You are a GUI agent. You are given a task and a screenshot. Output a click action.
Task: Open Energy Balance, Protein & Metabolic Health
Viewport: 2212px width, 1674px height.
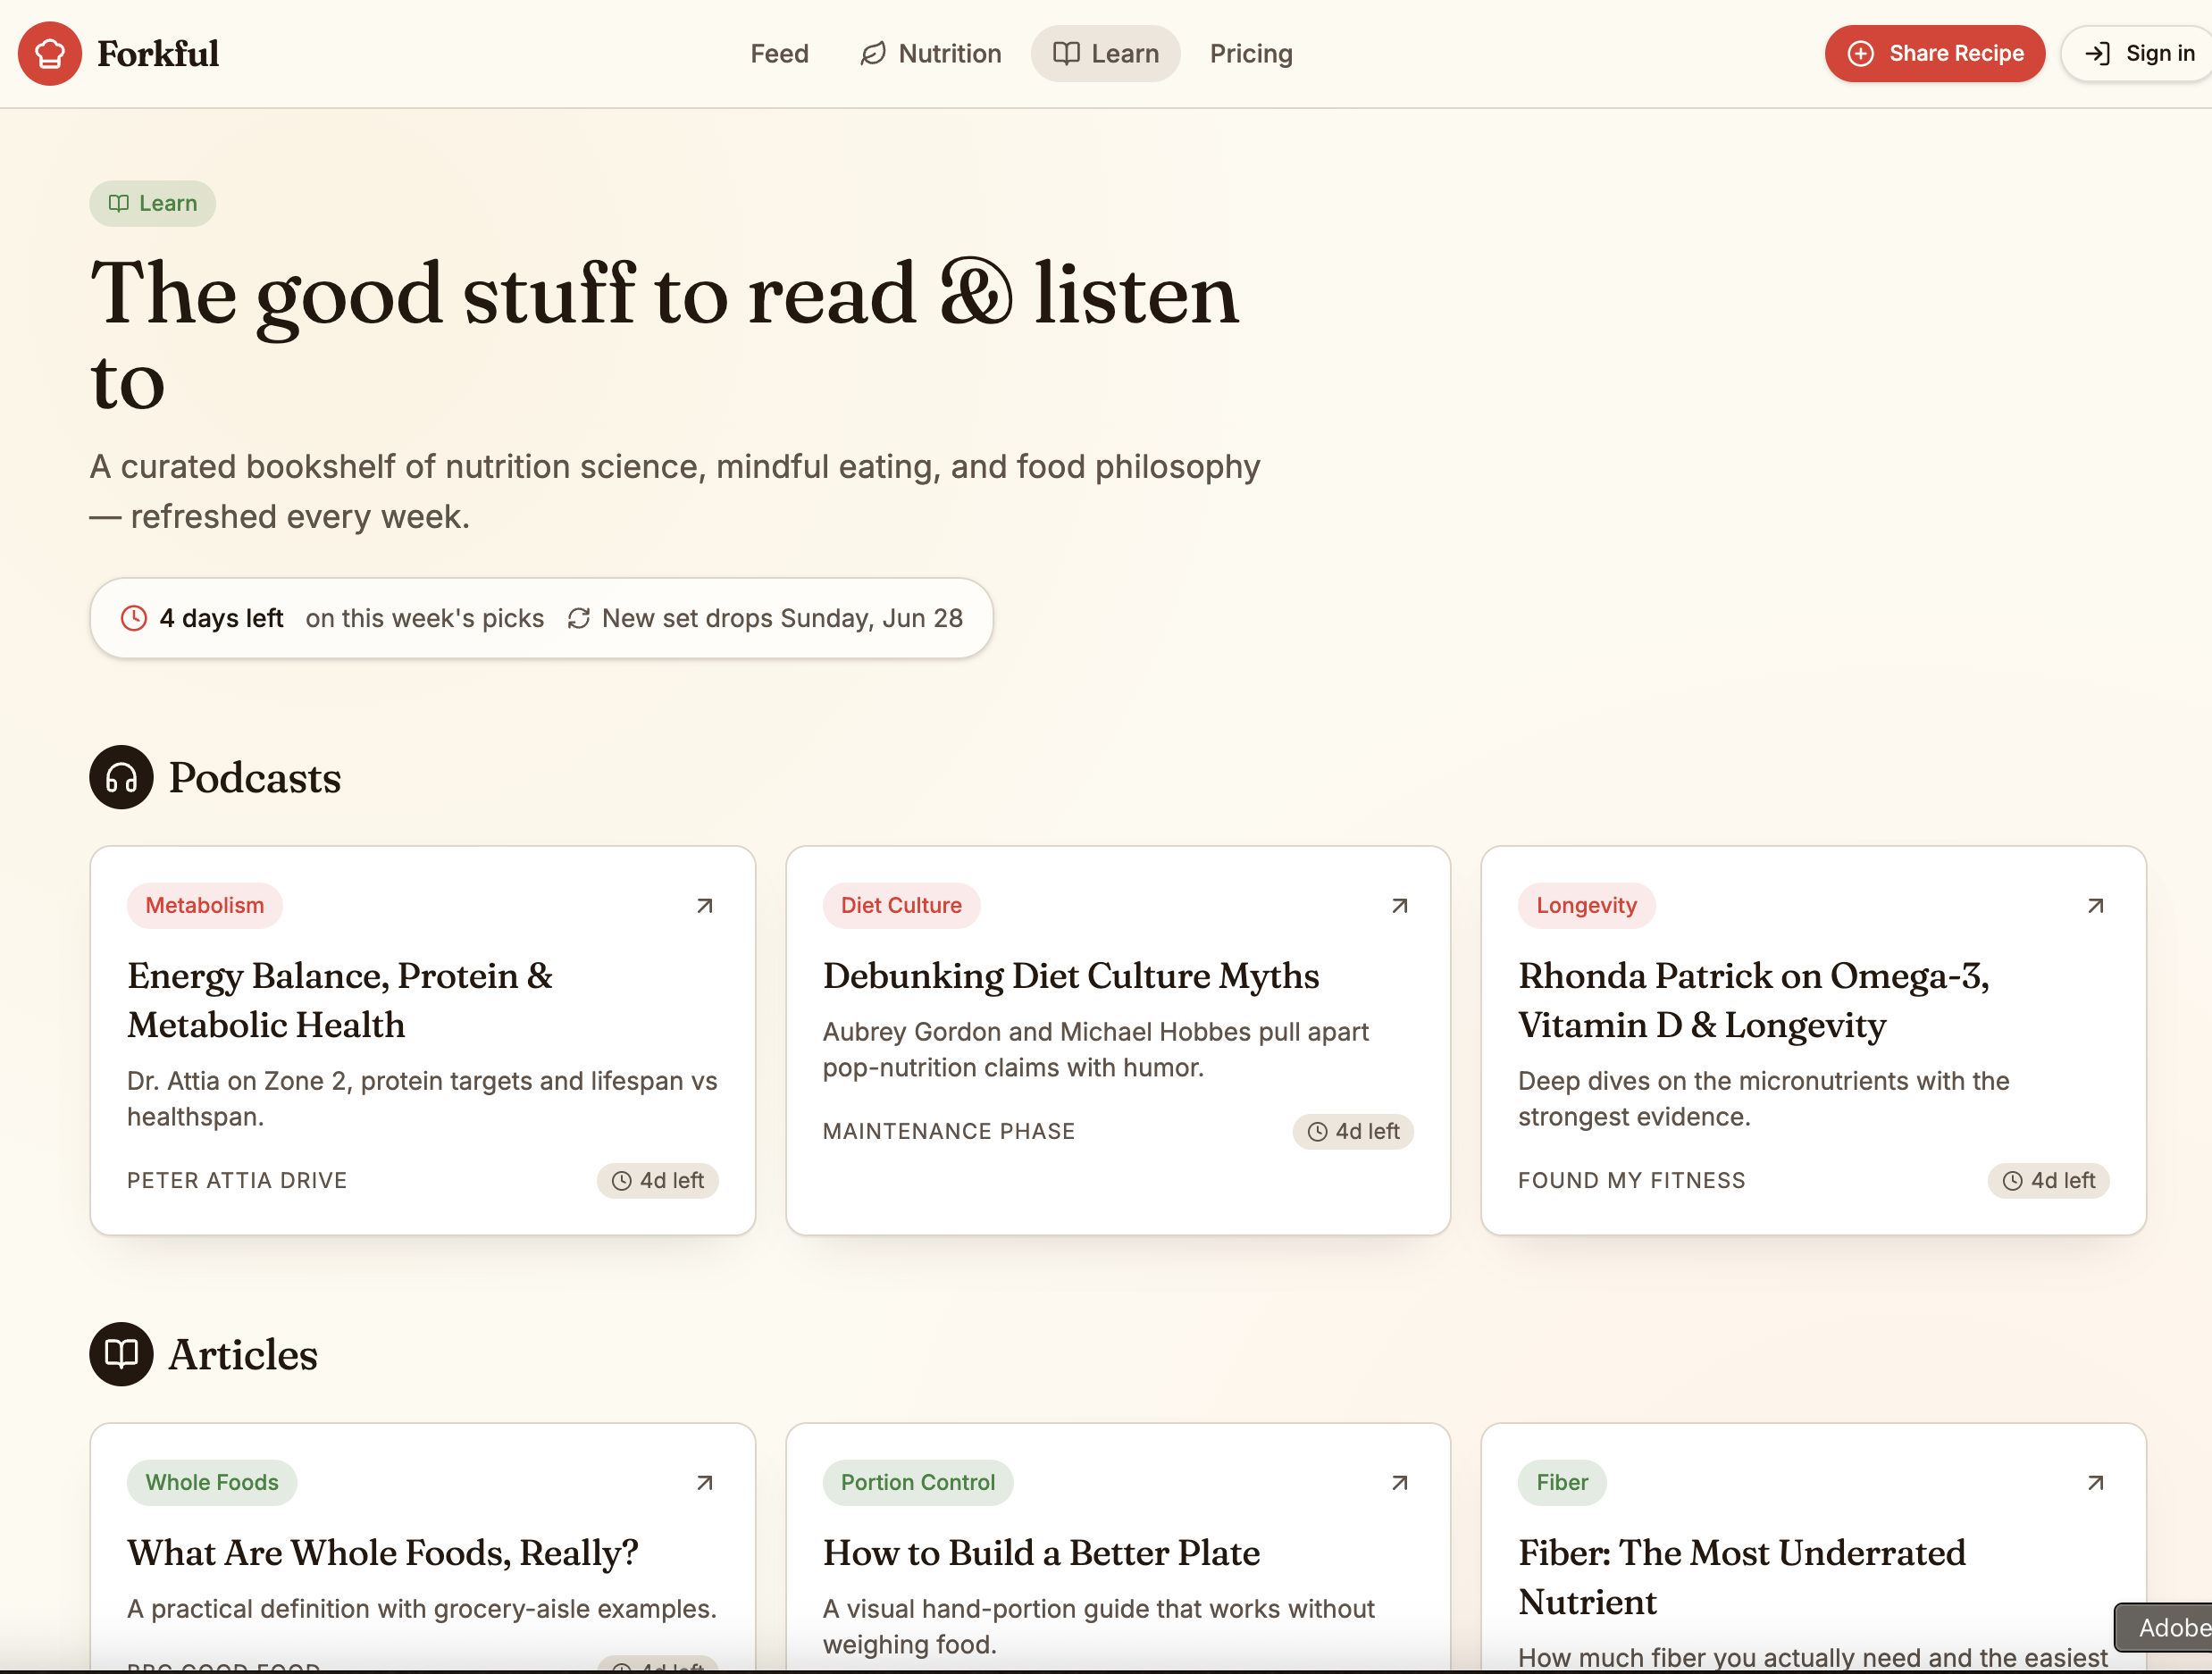340,1000
